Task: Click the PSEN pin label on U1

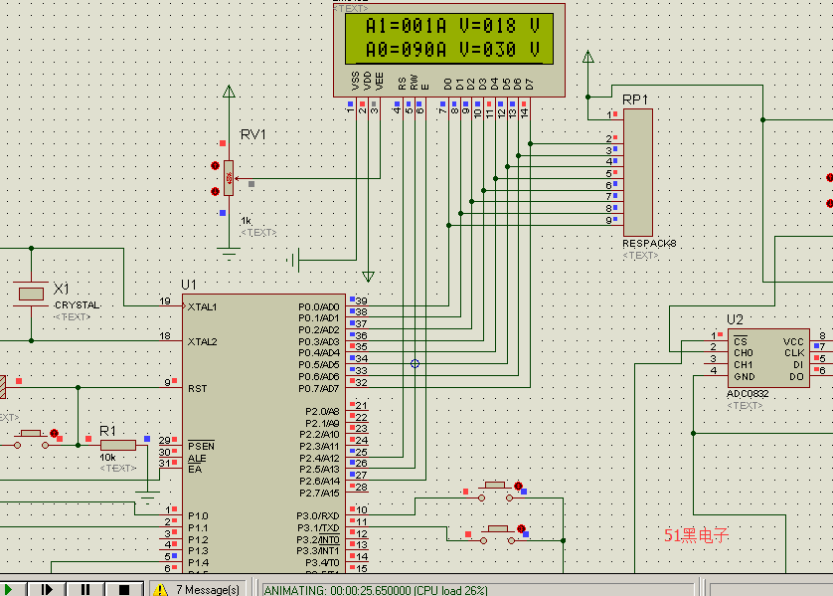Action: click(201, 446)
